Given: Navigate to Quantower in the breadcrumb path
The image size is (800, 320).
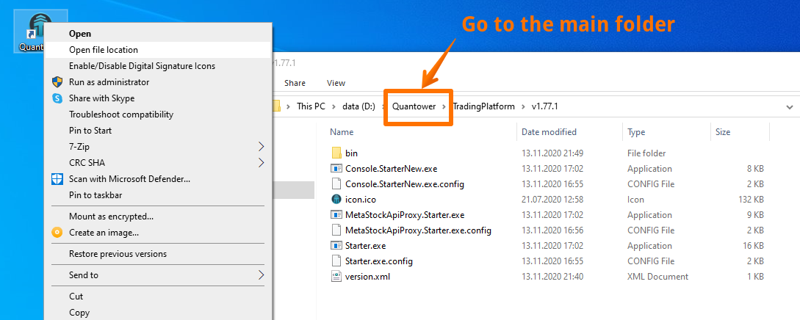Looking at the screenshot, I should click(414, 106).
